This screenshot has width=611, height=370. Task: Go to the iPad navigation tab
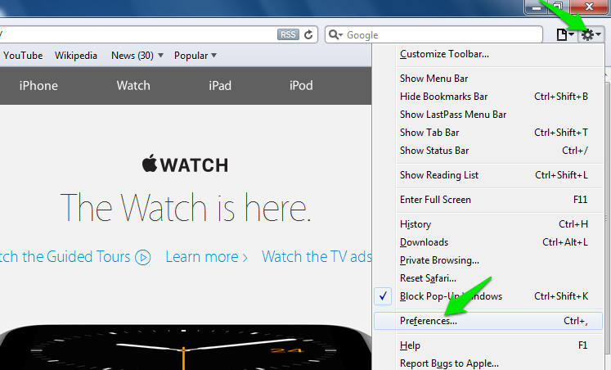click(x=220, y=86)
